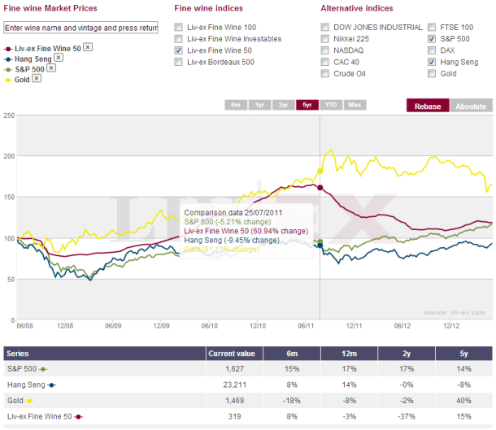Show the Max time range
Image resolution: width=496 pixels, height=430 pixels.
pyautogui.click(x=355, y=105)
